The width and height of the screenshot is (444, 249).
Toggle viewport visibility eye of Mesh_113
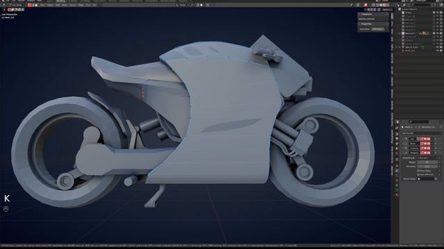[x=438, y=50]
